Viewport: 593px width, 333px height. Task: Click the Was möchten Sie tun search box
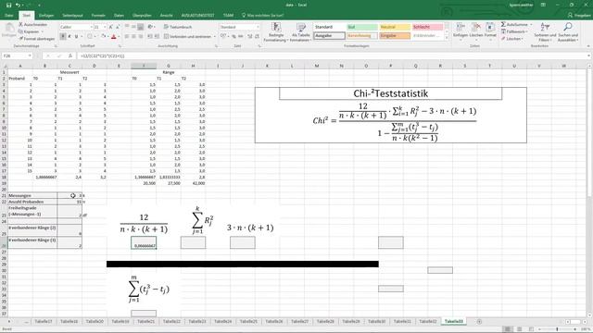coord(263,16)
